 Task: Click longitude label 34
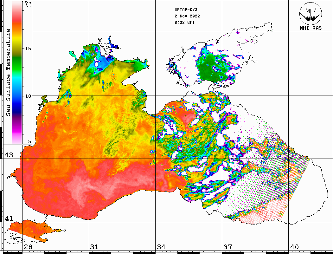tap(161, 247)
